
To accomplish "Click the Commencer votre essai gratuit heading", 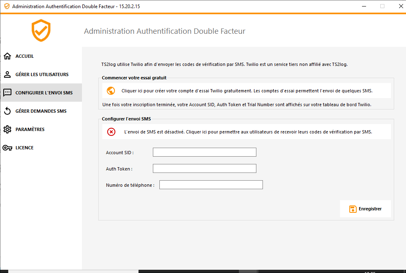I will (134, 78).
